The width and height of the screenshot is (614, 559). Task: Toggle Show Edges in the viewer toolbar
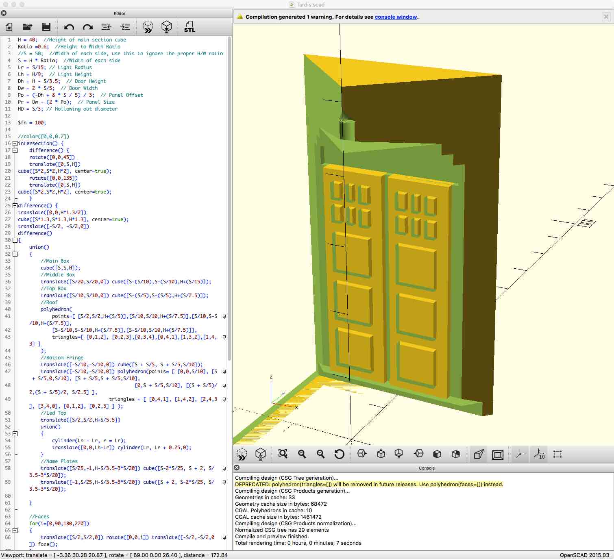pyautogui.click(x=557, y=454)
